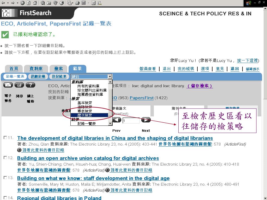Go to the browser Home icon

tap(35, 3)
